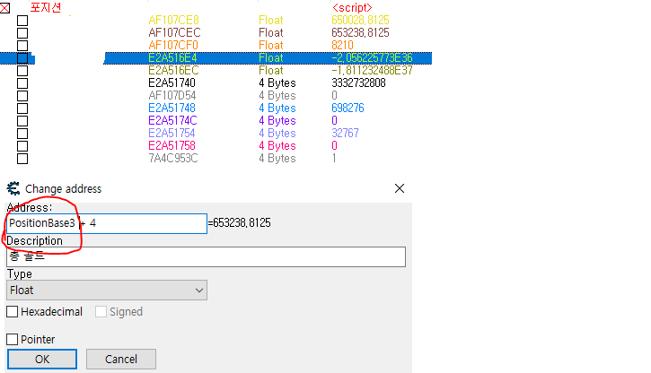Toggle the red X-marked 포지션 script checkbox
Screen dimensions: 651x373
pos(5,8)
